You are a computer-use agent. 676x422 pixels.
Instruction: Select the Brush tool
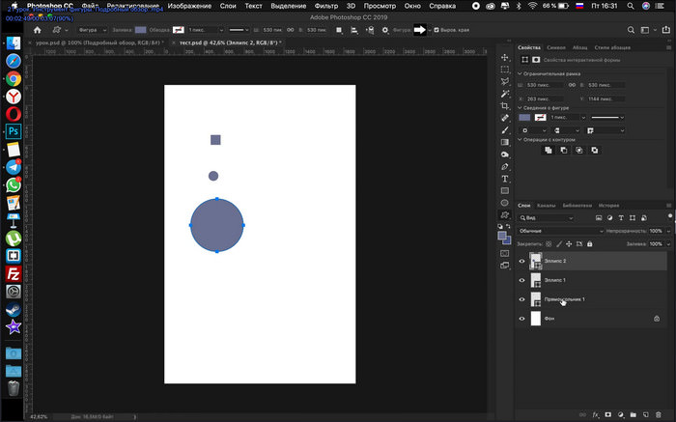click(505, 129)
